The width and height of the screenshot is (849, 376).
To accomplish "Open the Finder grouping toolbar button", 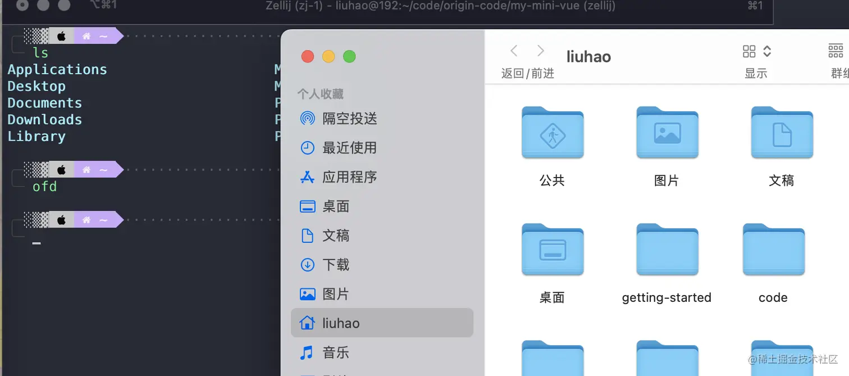I will point(836,52).
